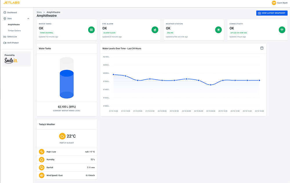Click the GW user avatar
The height and width of the screenshot is (183, 290).
(274, 3)
